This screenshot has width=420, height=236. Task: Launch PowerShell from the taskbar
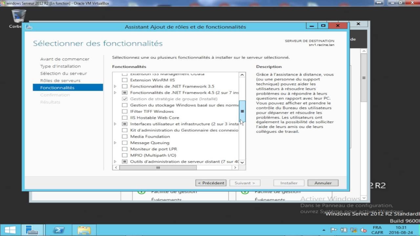59,230
